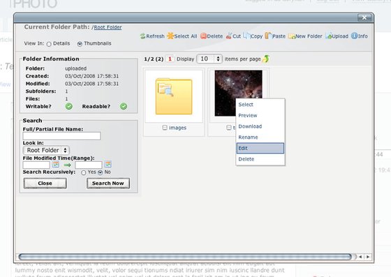Choose Preview in the context menu

coord(260,116)
